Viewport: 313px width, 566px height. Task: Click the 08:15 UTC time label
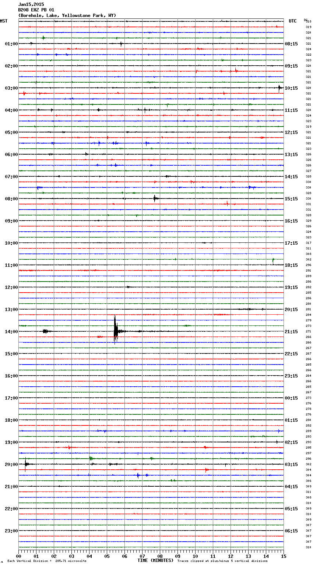pos(291,44)
